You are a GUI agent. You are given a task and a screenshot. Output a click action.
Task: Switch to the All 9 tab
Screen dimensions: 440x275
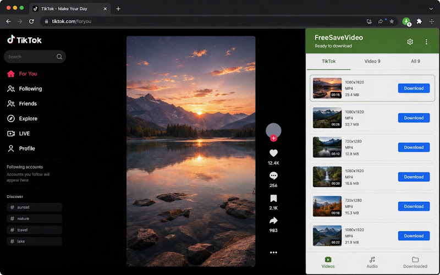[415, 61]
